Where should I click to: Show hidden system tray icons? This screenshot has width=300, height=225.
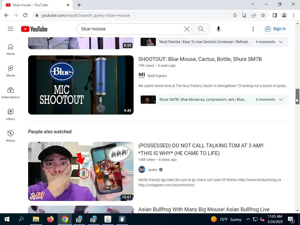(x=248, y=219)
